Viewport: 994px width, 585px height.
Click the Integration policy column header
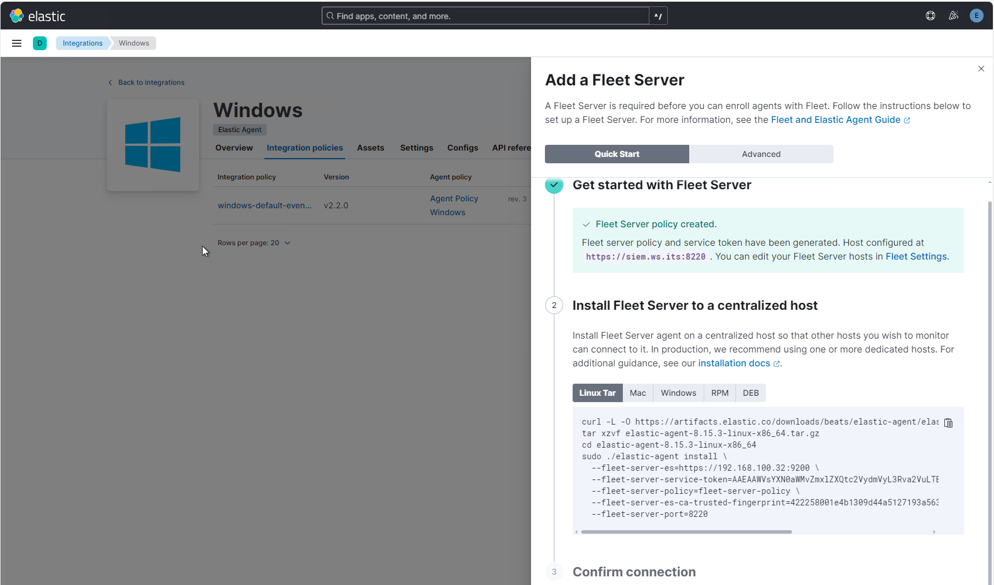[x=246, y=177]
